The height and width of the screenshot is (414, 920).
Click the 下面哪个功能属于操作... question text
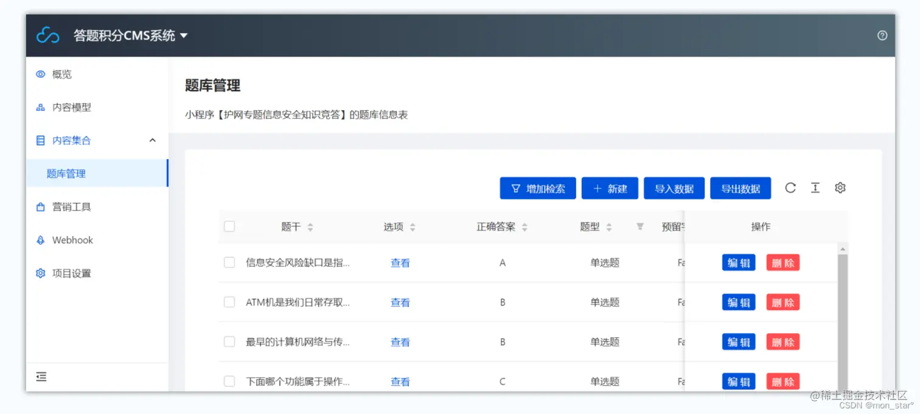point(298,381)
